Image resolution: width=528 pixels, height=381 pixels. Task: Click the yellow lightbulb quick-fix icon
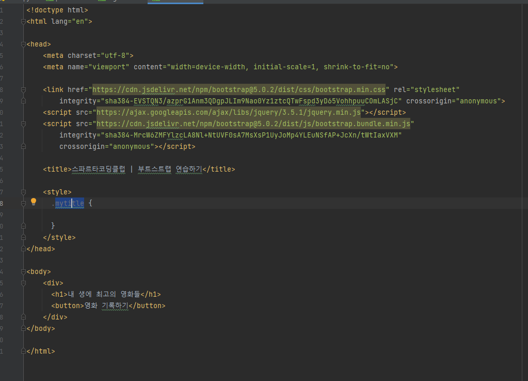[x=34, y=202]
